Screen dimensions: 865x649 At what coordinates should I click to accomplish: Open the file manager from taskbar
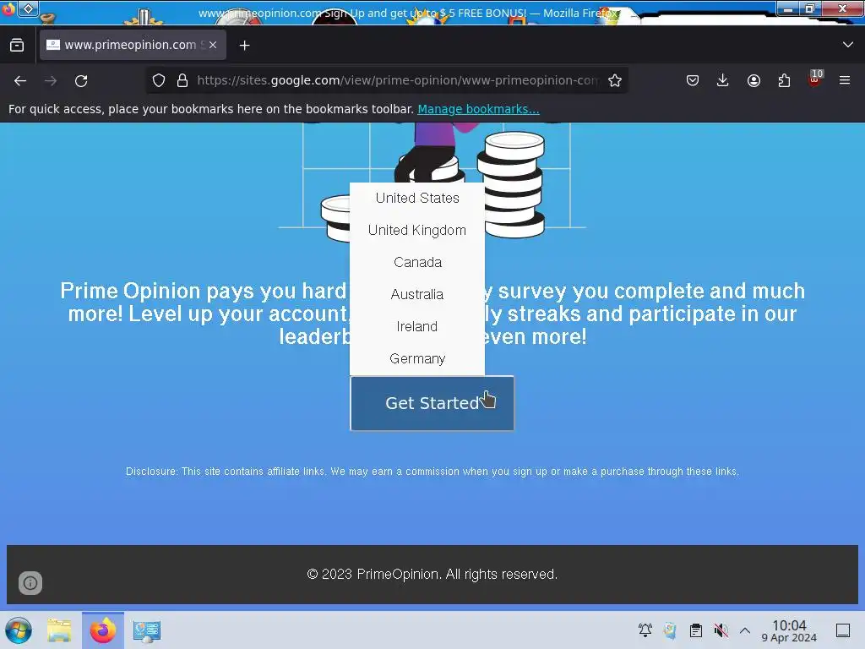[59, 630]
